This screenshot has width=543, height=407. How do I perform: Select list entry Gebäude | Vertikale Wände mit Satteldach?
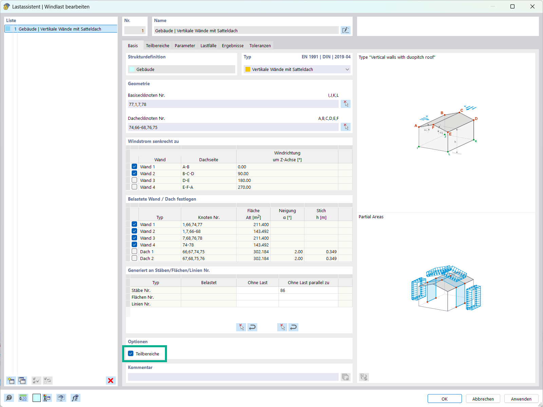[61, 29]
